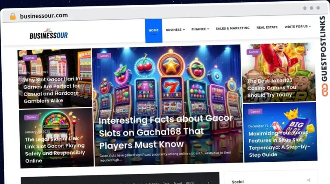330x184 pixels.
Task: Open the Sales & Marketing menu
Action: pyautogui.click(x=232, y=28)
